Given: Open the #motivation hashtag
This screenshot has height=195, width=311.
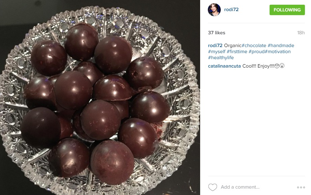Looking at the screenshot, I should pos(278,52).
